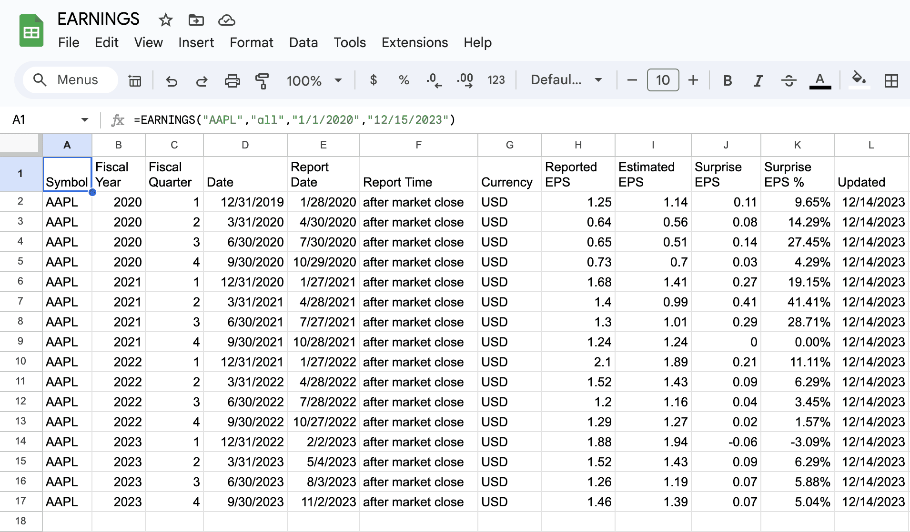Undo the last action
This screenshot has height=532, width=910.
tap(172, 80)
